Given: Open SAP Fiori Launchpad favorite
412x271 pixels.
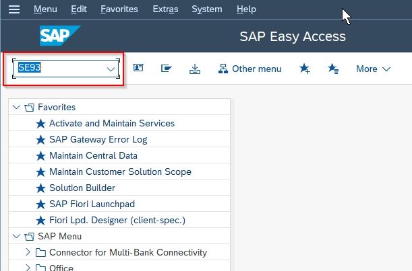Looking at the screenshot, I should click(x=92, y=204).
